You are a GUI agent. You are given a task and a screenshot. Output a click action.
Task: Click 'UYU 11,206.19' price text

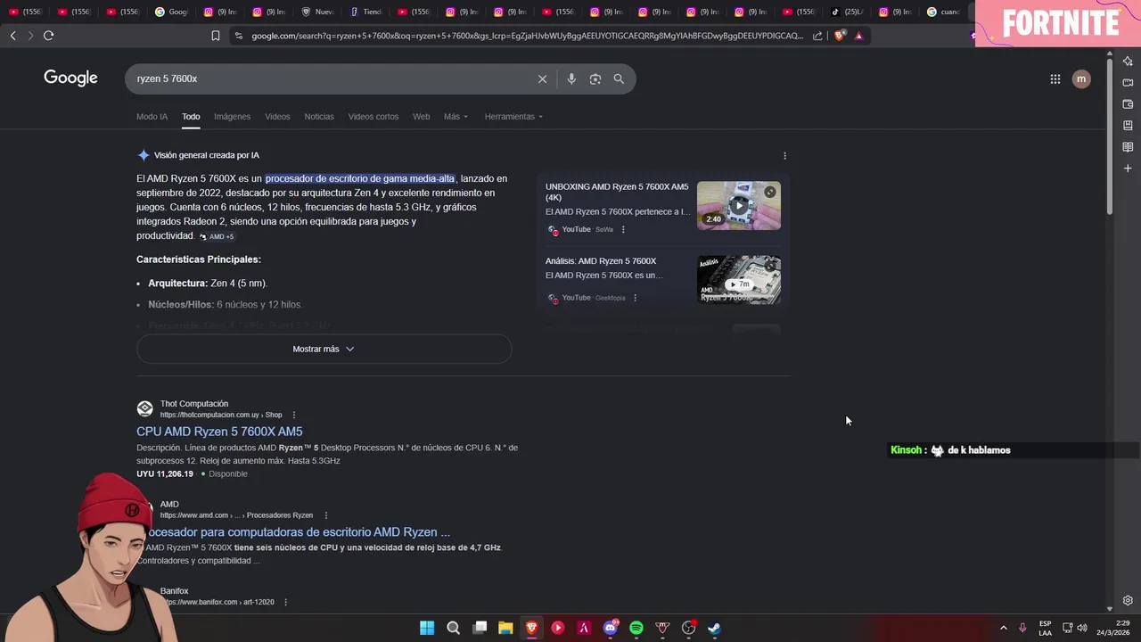click(x=165, y=474)
